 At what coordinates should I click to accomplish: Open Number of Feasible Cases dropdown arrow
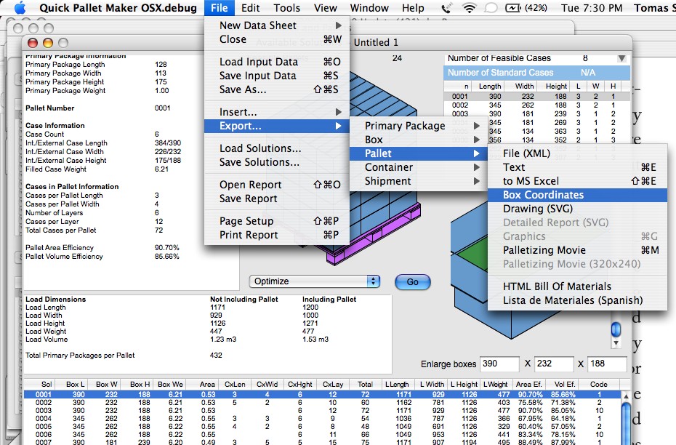[621, 58]
